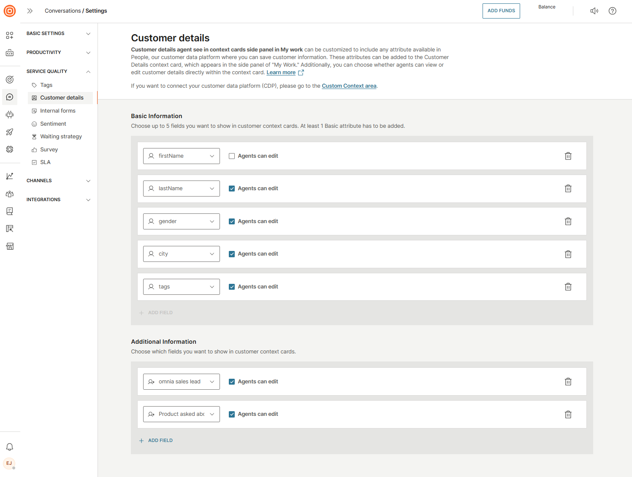632x477 pixels.
Task: Remove the omnia sales lead field
Action: point(568,382)
